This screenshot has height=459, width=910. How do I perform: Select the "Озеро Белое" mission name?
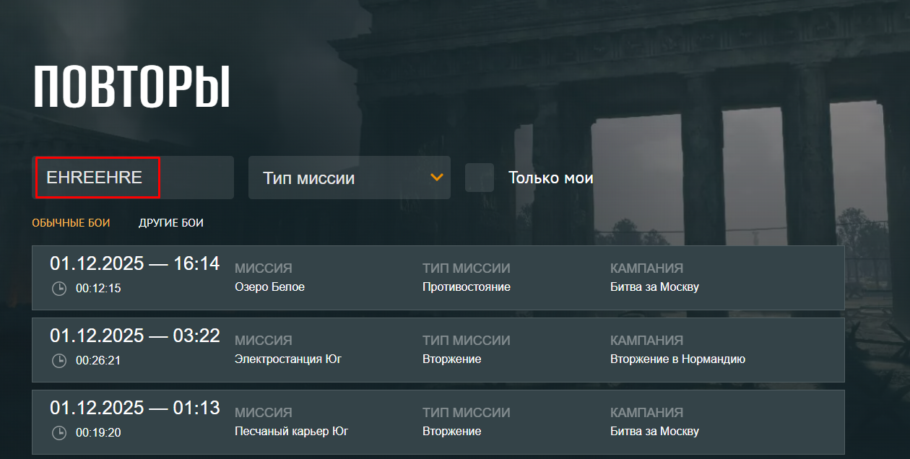269,287
